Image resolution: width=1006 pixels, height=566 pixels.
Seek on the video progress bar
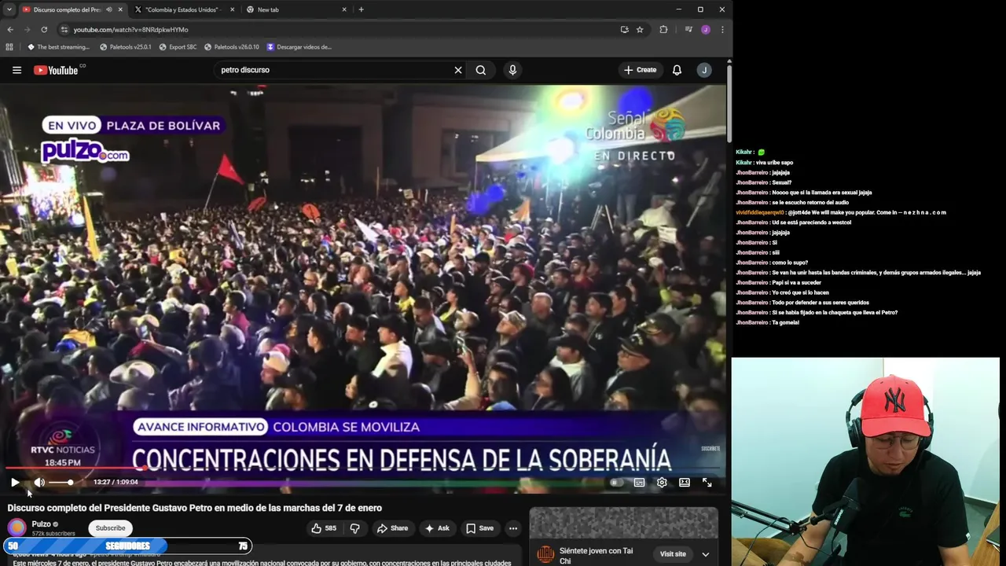tap(363, 469)
